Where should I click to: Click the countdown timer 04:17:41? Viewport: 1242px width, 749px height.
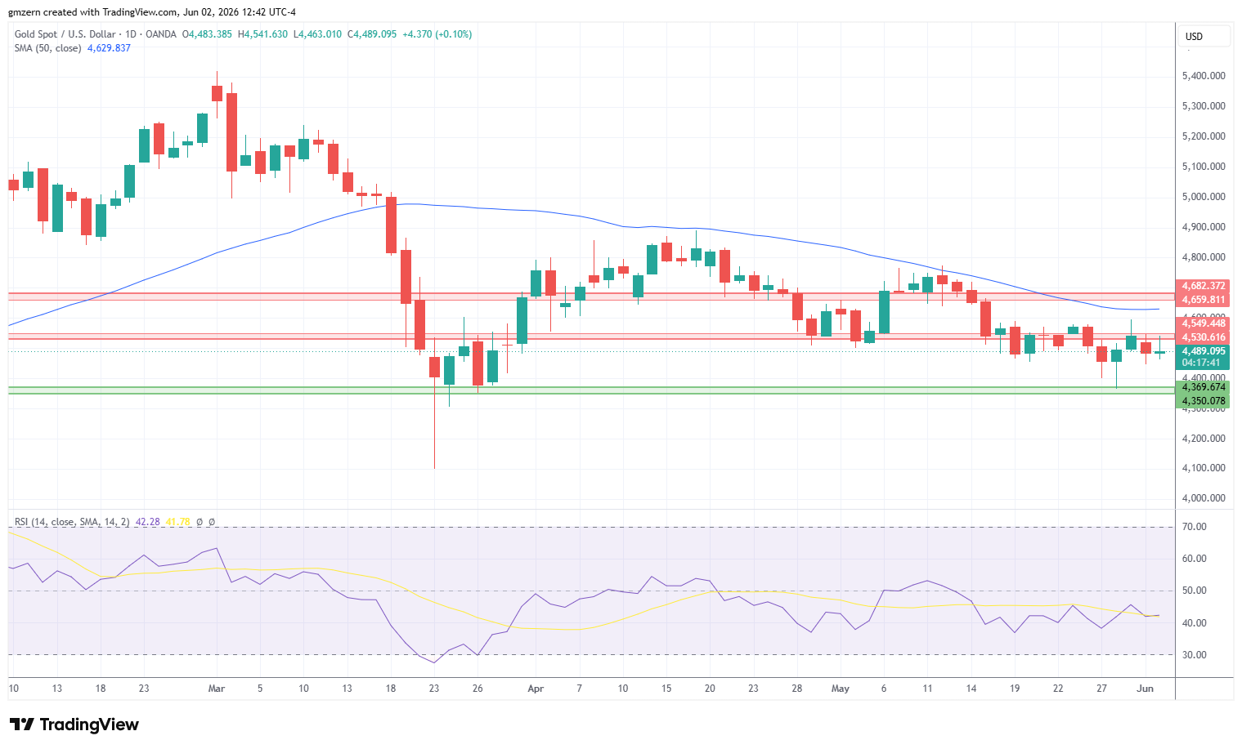1201,363
